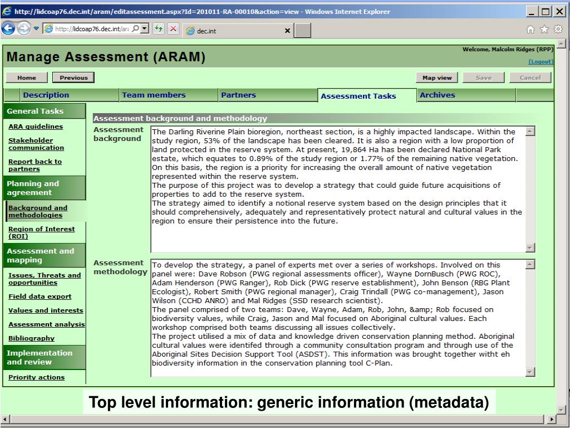Screen dimensions: 570x428
Task: Click the Assessment background and methodology heading
Action: coord(180,118)
